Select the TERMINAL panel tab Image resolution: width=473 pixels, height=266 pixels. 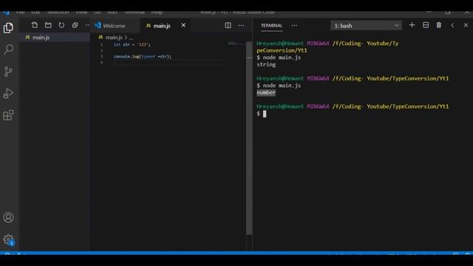pyautogui.click(x=271, y=26)
